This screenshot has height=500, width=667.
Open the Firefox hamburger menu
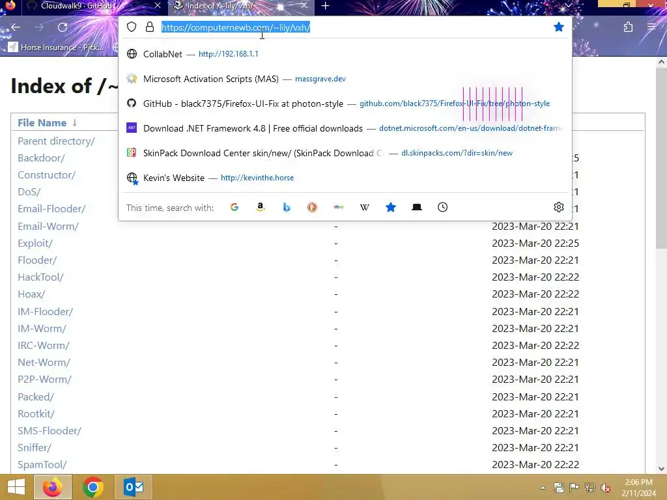pyautogui.click(x=651, y=27)
